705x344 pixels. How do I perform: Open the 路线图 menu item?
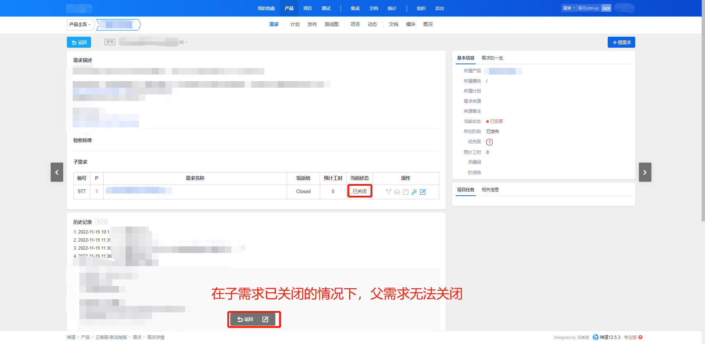[x=331, y=25]
